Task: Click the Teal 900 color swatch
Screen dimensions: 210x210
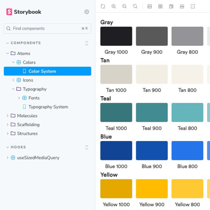Action: (x=152, y=112)
